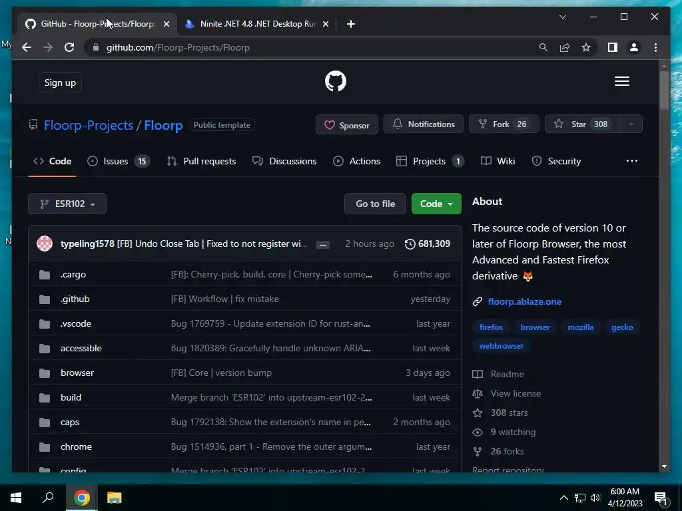Open taskbar search magnifier

(x=48, y=498)
